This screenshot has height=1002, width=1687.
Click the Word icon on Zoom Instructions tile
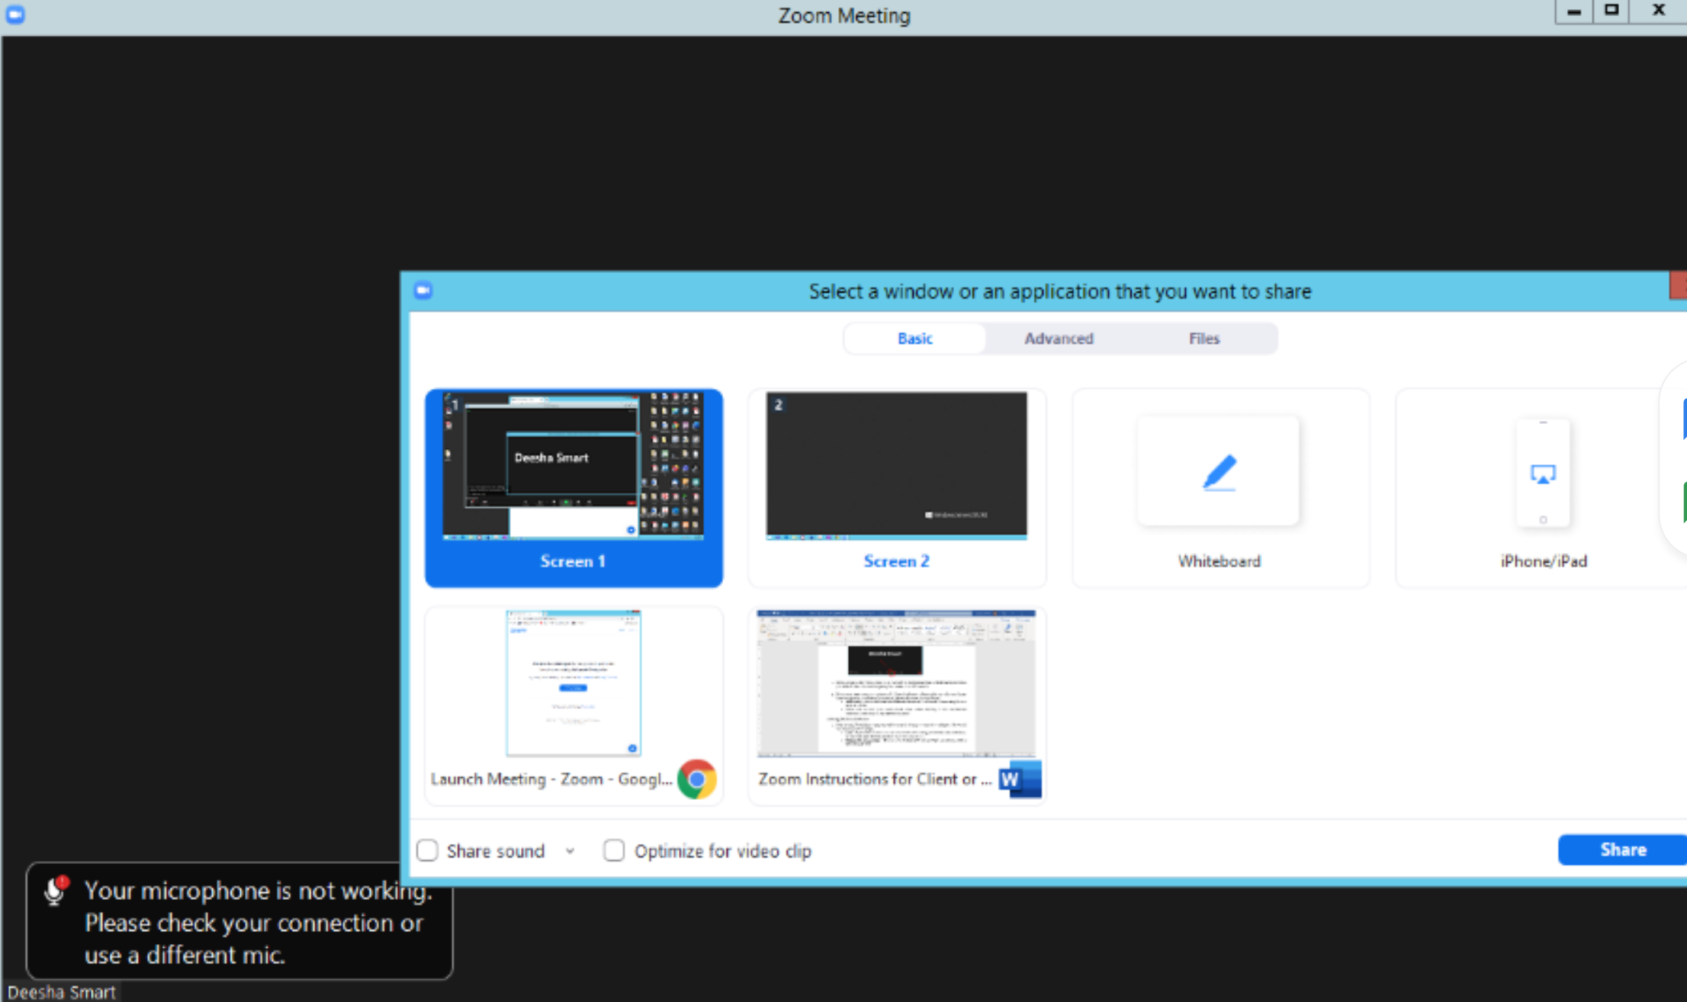point(1019,779)
